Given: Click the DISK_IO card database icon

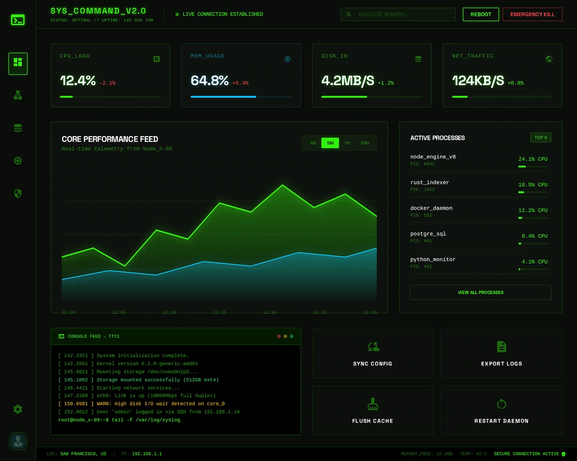Looking at the screenshot, I should tap(418, 59).
